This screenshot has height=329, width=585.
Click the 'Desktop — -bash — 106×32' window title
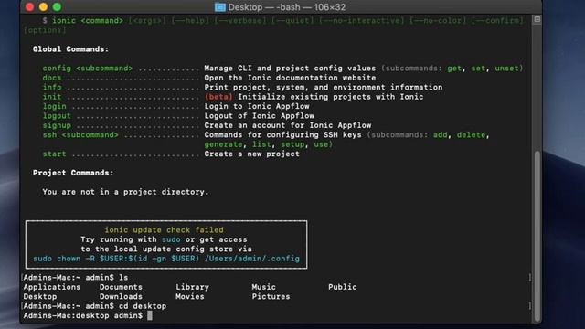point(286,7)
